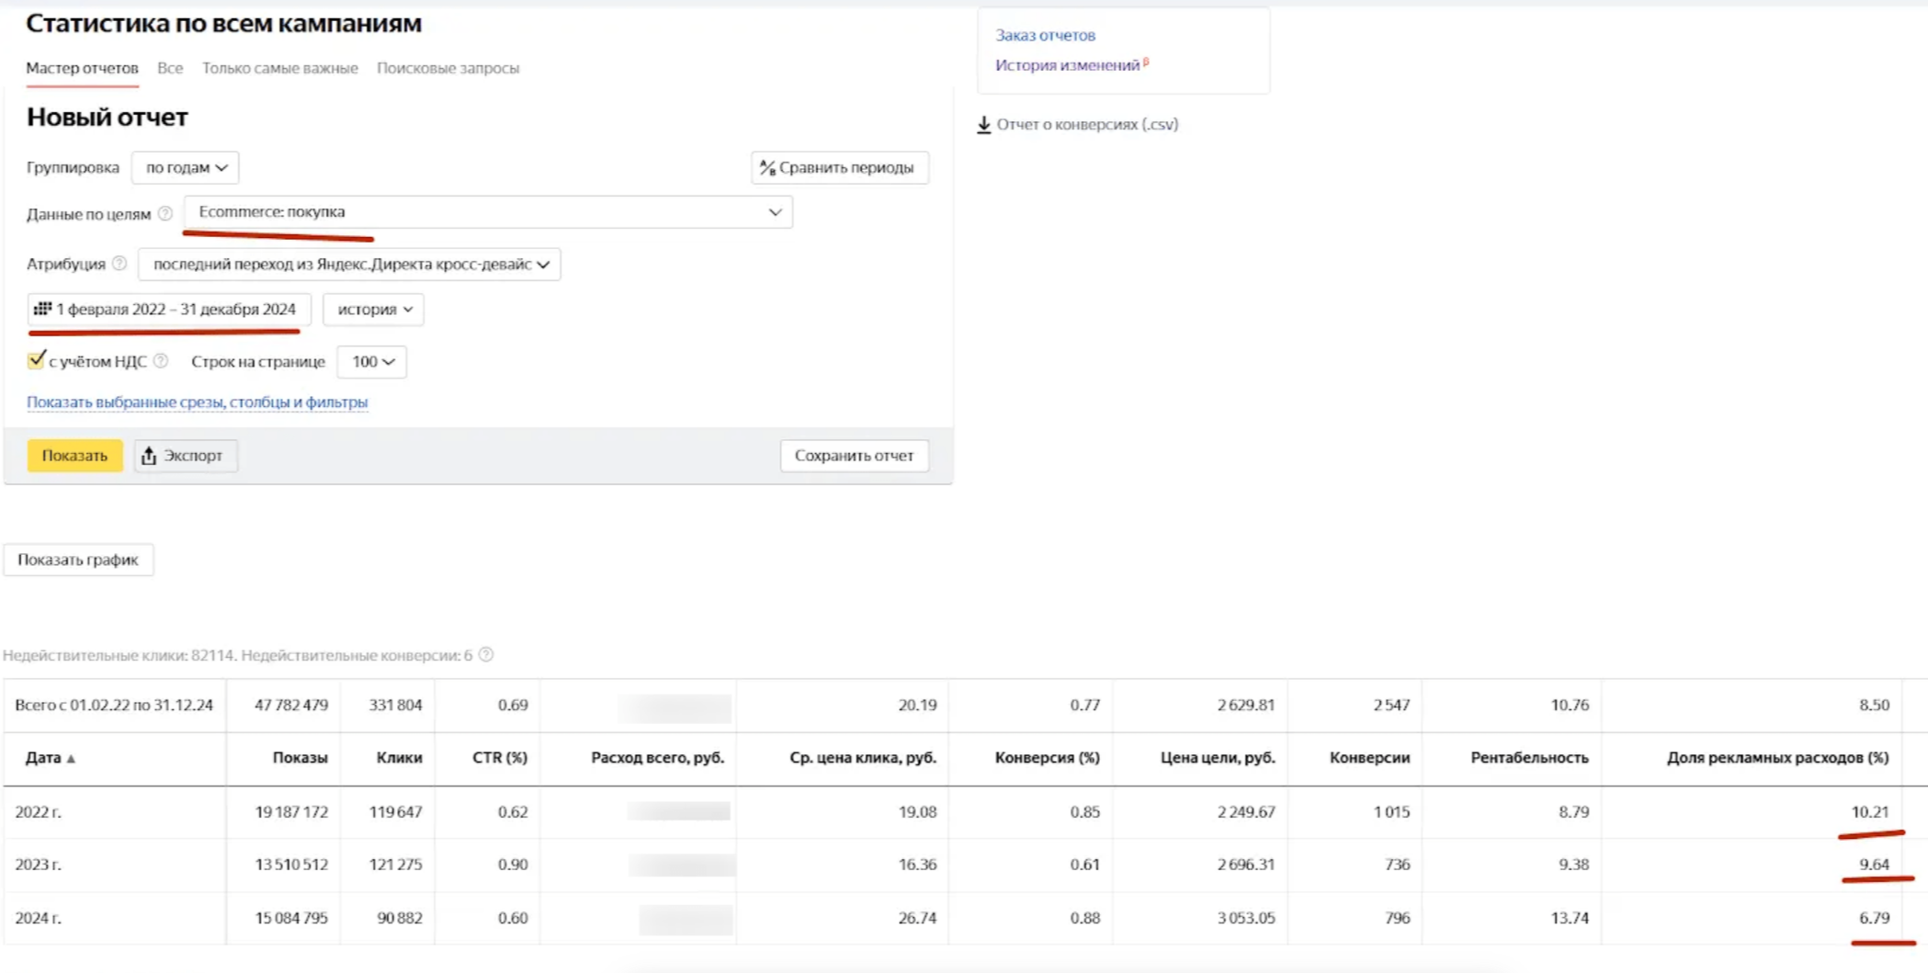Select the 2024 г. row
Viewport: 1928px width, 973px height.
point(965,918)
